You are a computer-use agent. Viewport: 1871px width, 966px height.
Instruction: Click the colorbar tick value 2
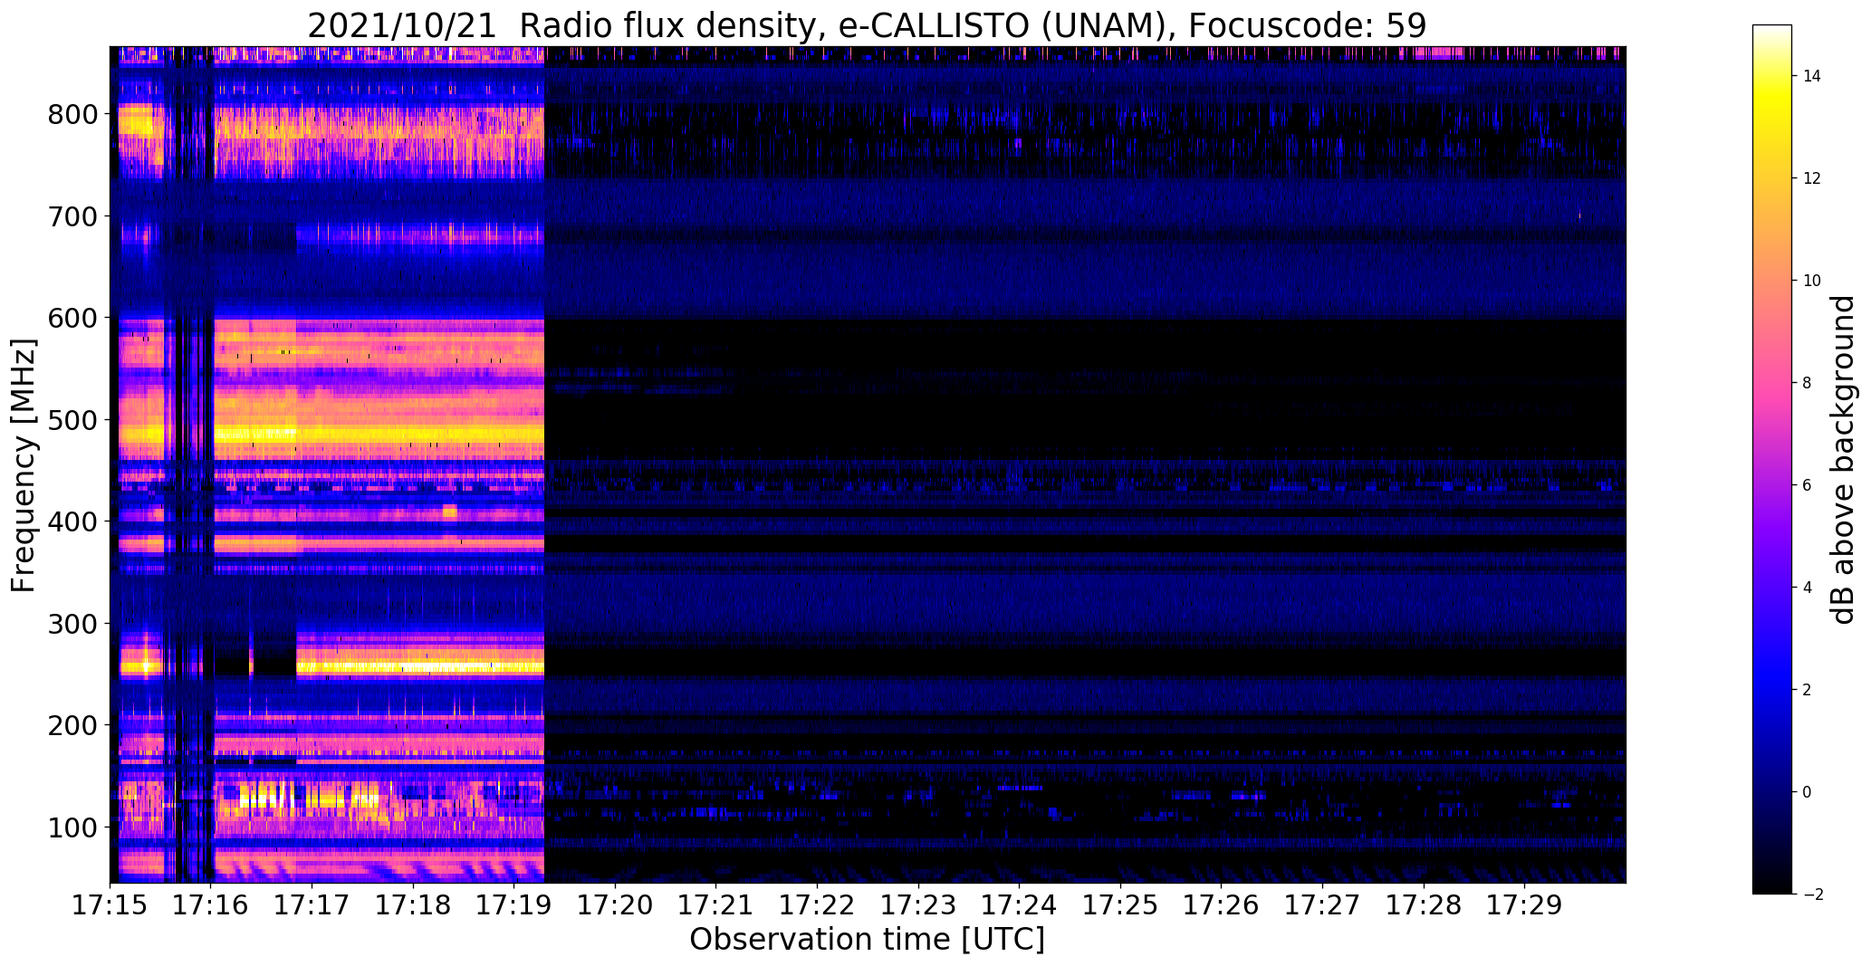point(1808,690)
